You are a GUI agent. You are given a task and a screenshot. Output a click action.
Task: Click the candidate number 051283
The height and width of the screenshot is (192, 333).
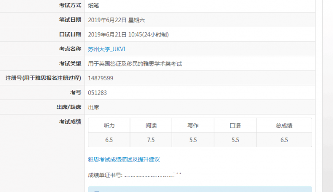(97, 93)
